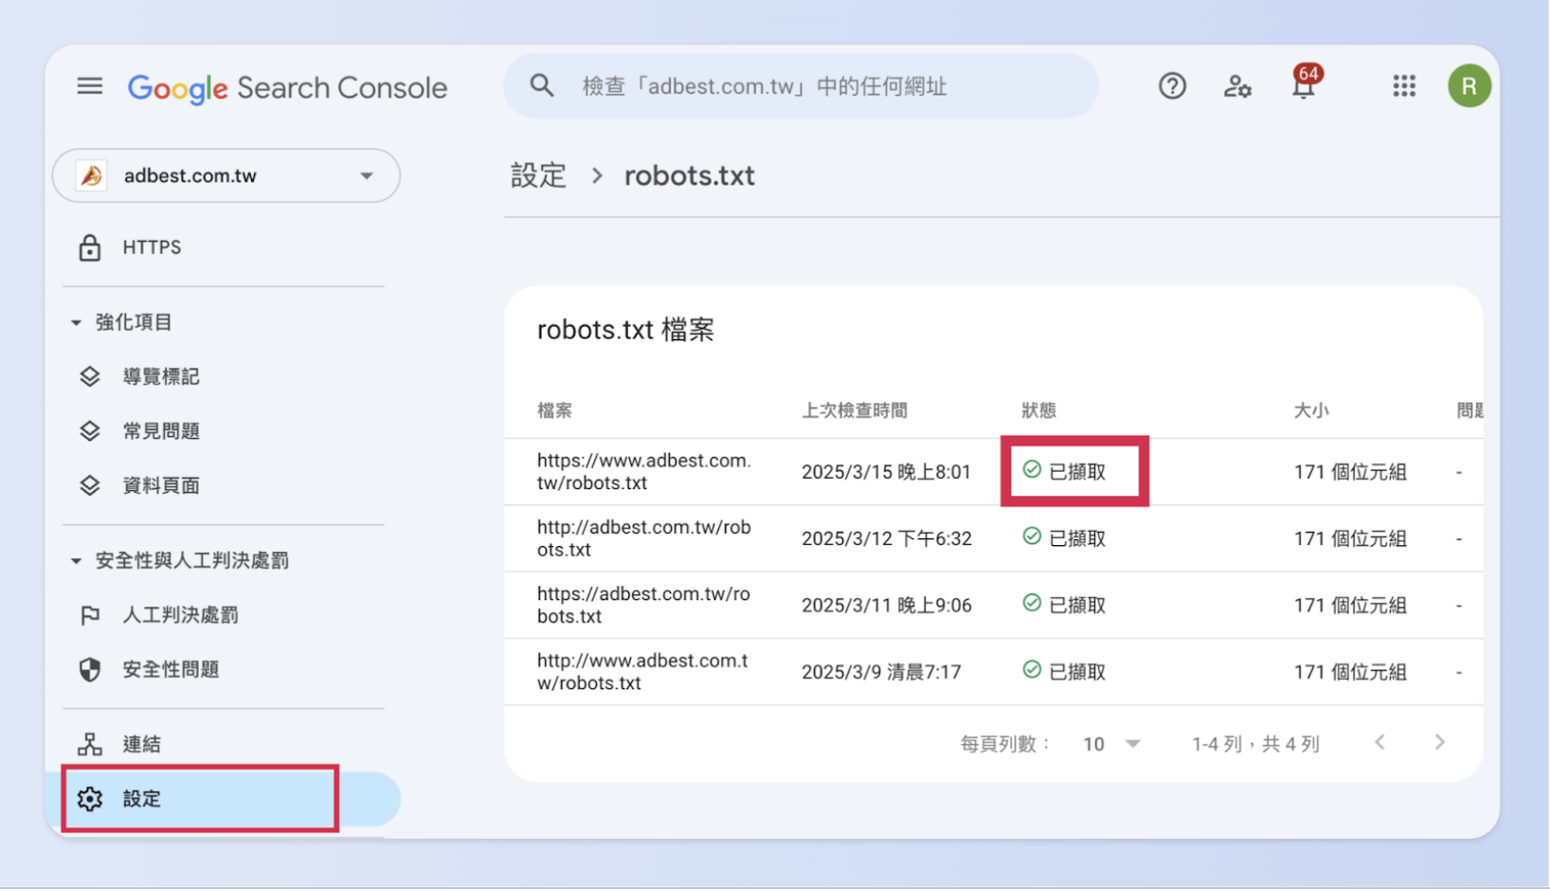Click the 設定 gear icon

click(90, 799)
